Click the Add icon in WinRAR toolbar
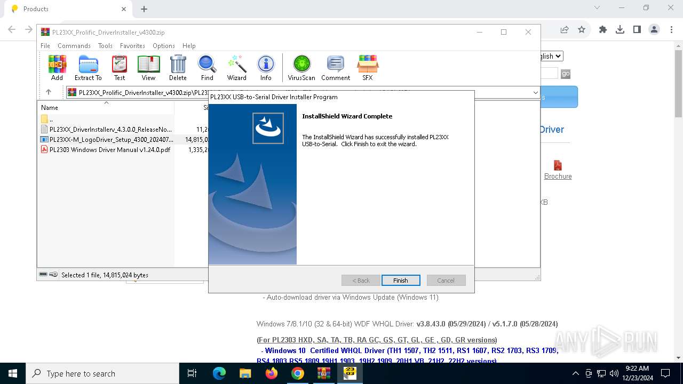 coord(57,68)
